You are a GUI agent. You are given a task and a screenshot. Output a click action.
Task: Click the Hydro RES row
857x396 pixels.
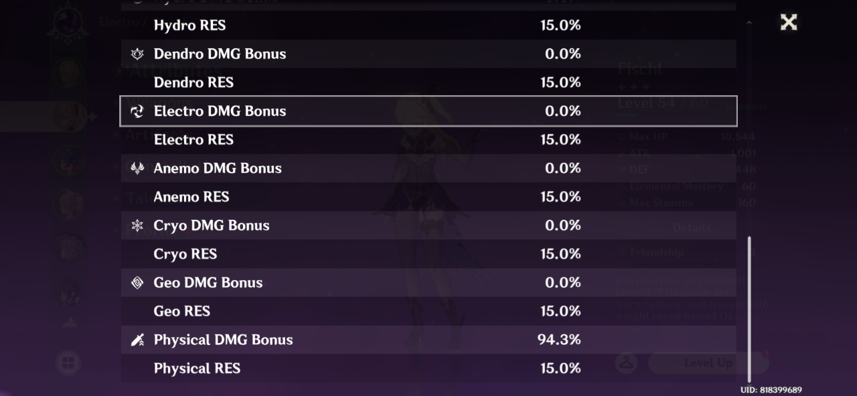tap(428, 25)
